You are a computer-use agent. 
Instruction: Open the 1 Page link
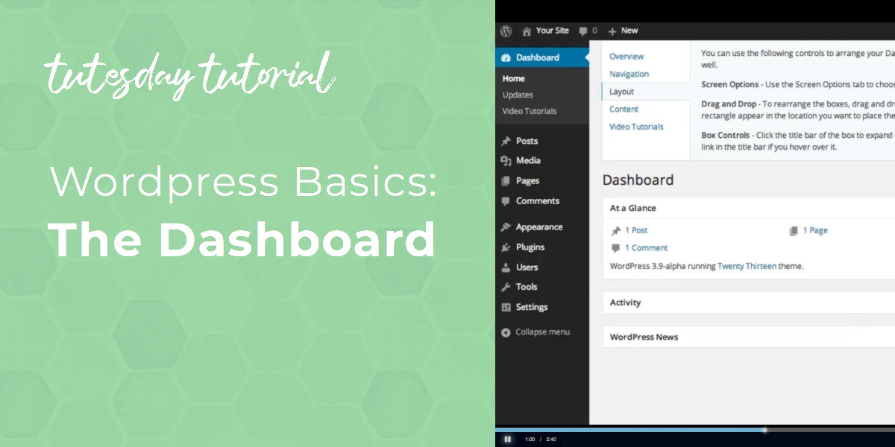pos(815,231)
